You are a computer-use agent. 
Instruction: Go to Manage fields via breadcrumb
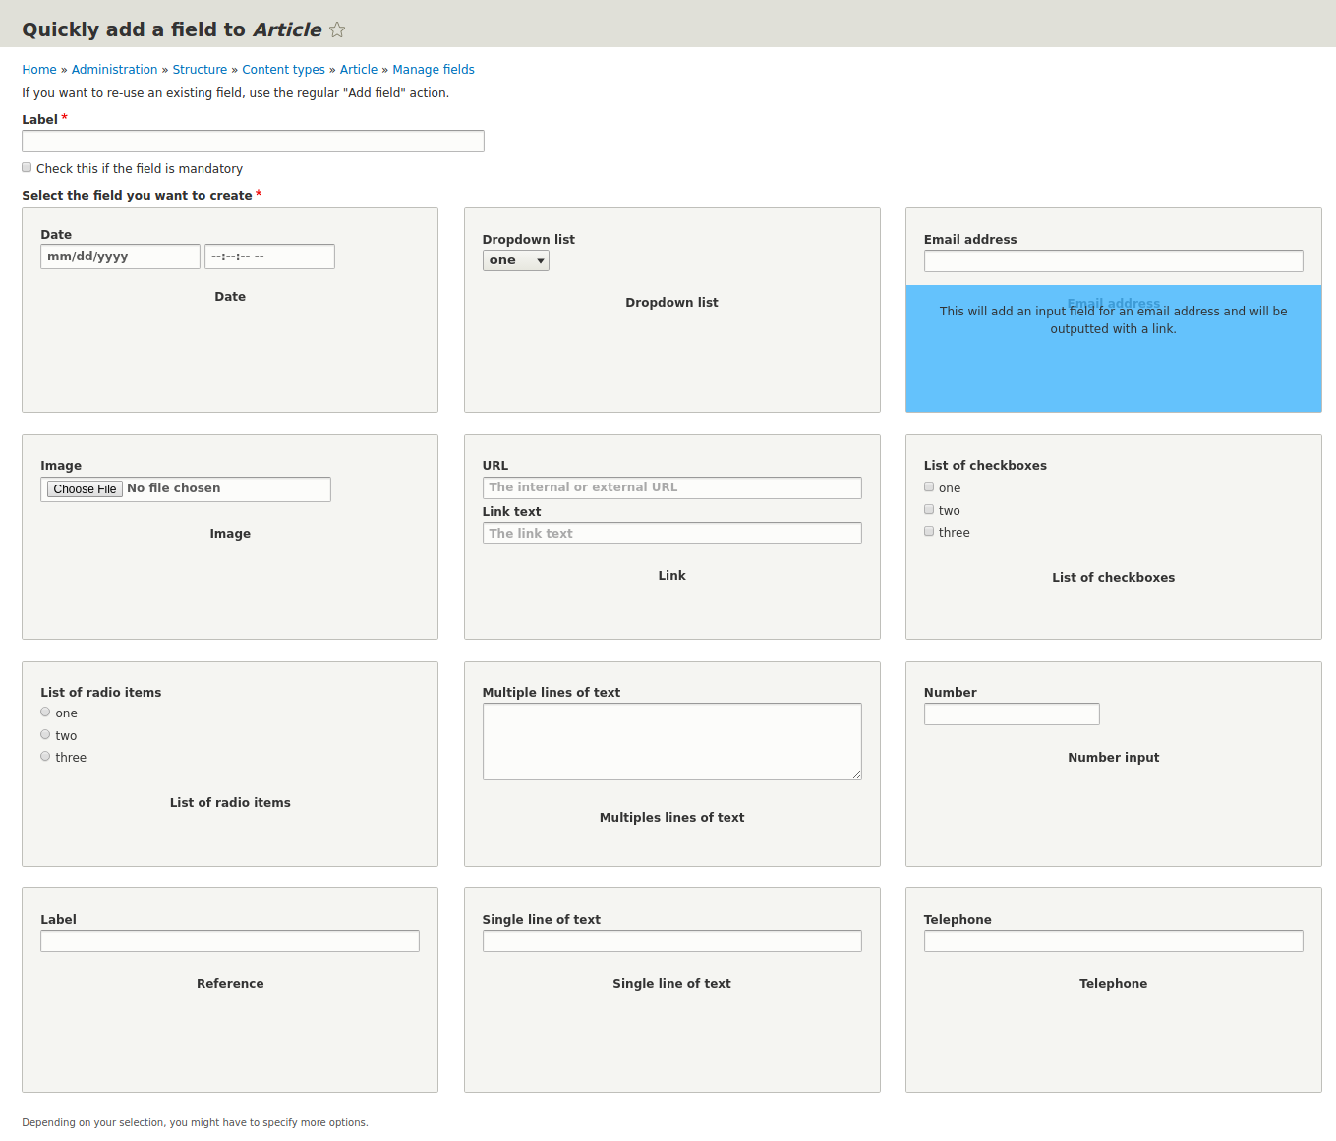coord(434,69)
